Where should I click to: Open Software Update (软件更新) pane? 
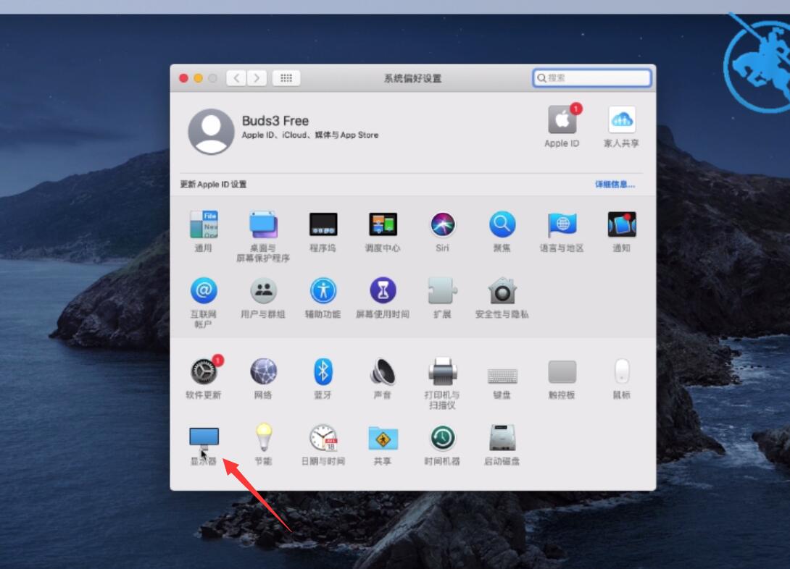click(x=204, y=371)
